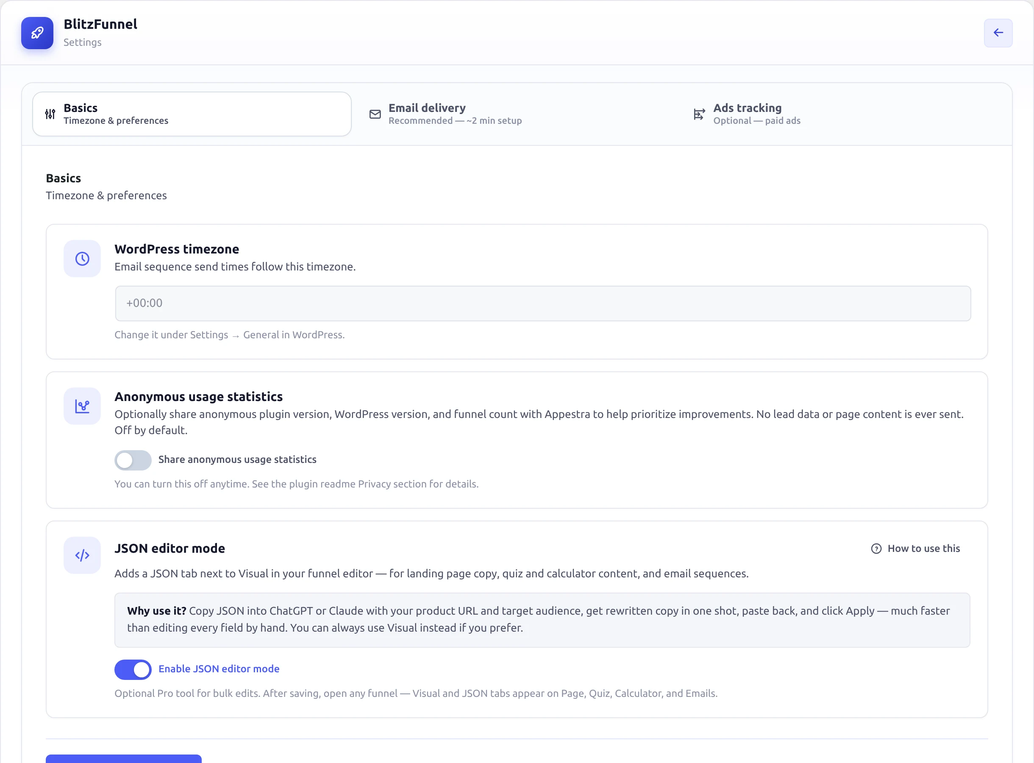Click the sliders icon on Basics tab
The width and height of the screenshot is (1034, 763).
(50, 114)
